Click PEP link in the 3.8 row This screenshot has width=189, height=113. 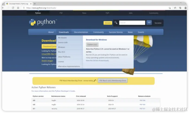pos(142,104)
